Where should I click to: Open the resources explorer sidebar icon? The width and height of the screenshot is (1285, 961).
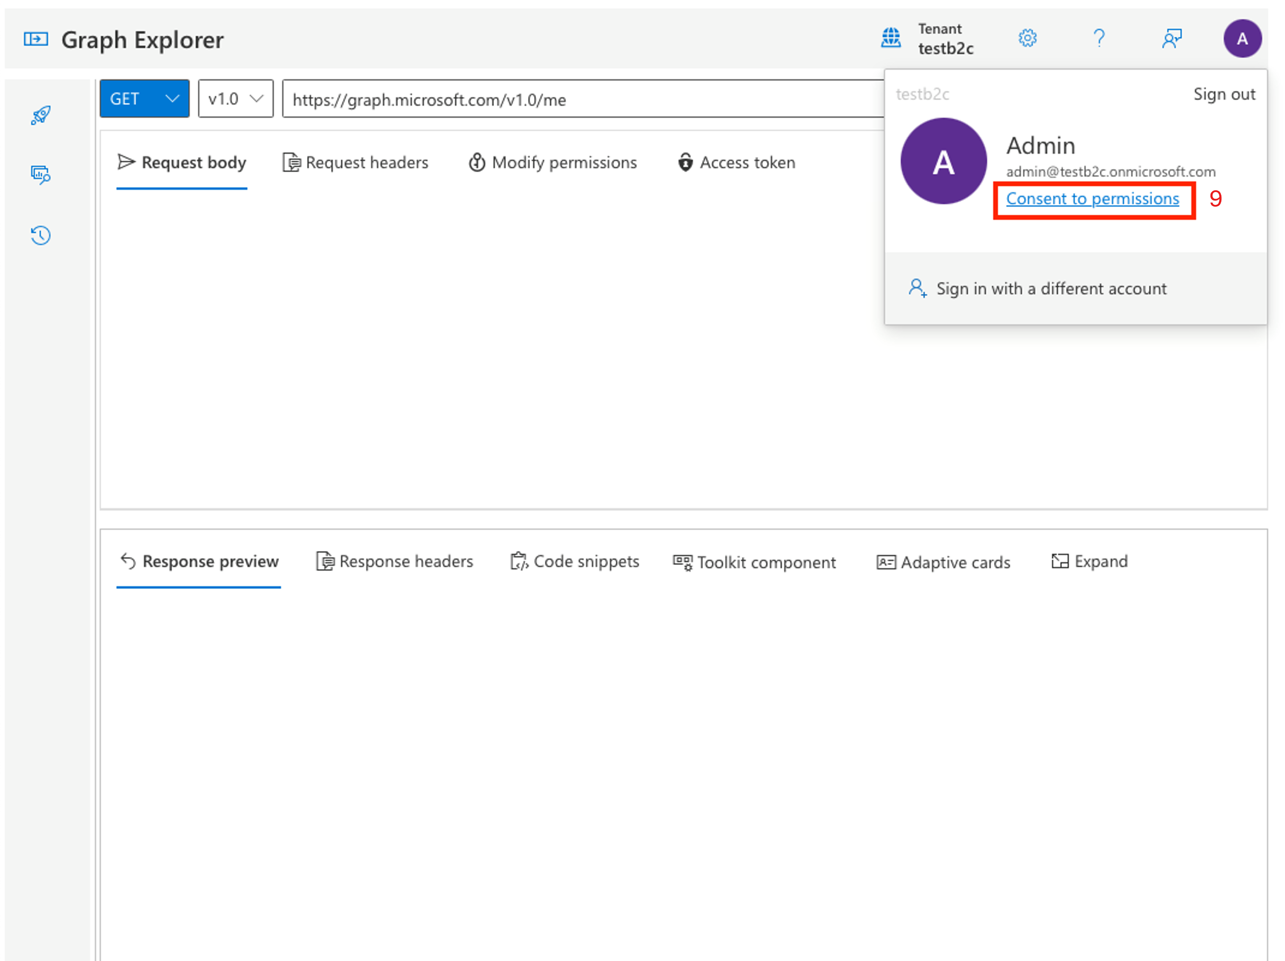[40, 174]
